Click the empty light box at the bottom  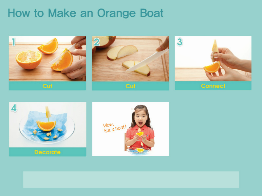131,180
